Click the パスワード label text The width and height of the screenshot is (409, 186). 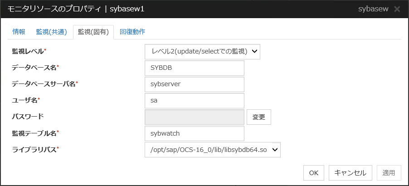pos(28,117)
